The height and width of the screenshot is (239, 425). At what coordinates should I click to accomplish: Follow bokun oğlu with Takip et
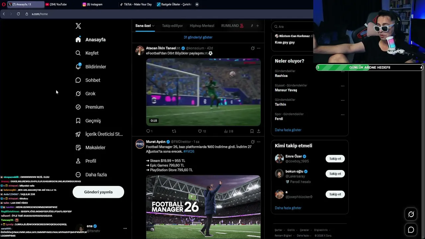click(x=335, y=174)
